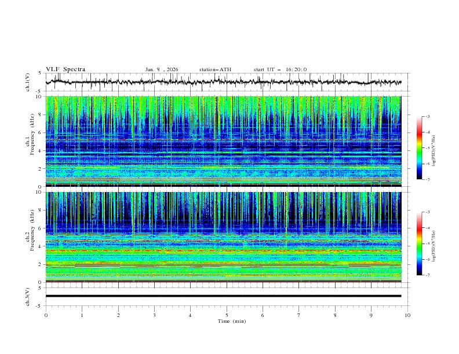
Task: Click the "VLF Spectra" title text
Action: point(65,69)
